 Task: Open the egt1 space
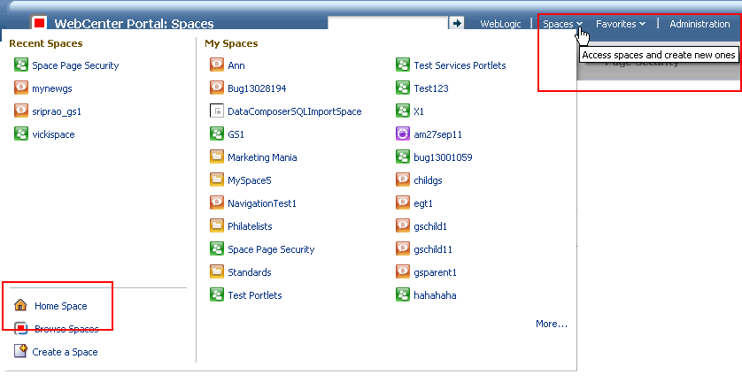[423, 203]
